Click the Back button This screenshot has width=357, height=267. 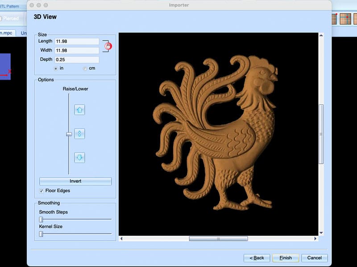point(257,258)
